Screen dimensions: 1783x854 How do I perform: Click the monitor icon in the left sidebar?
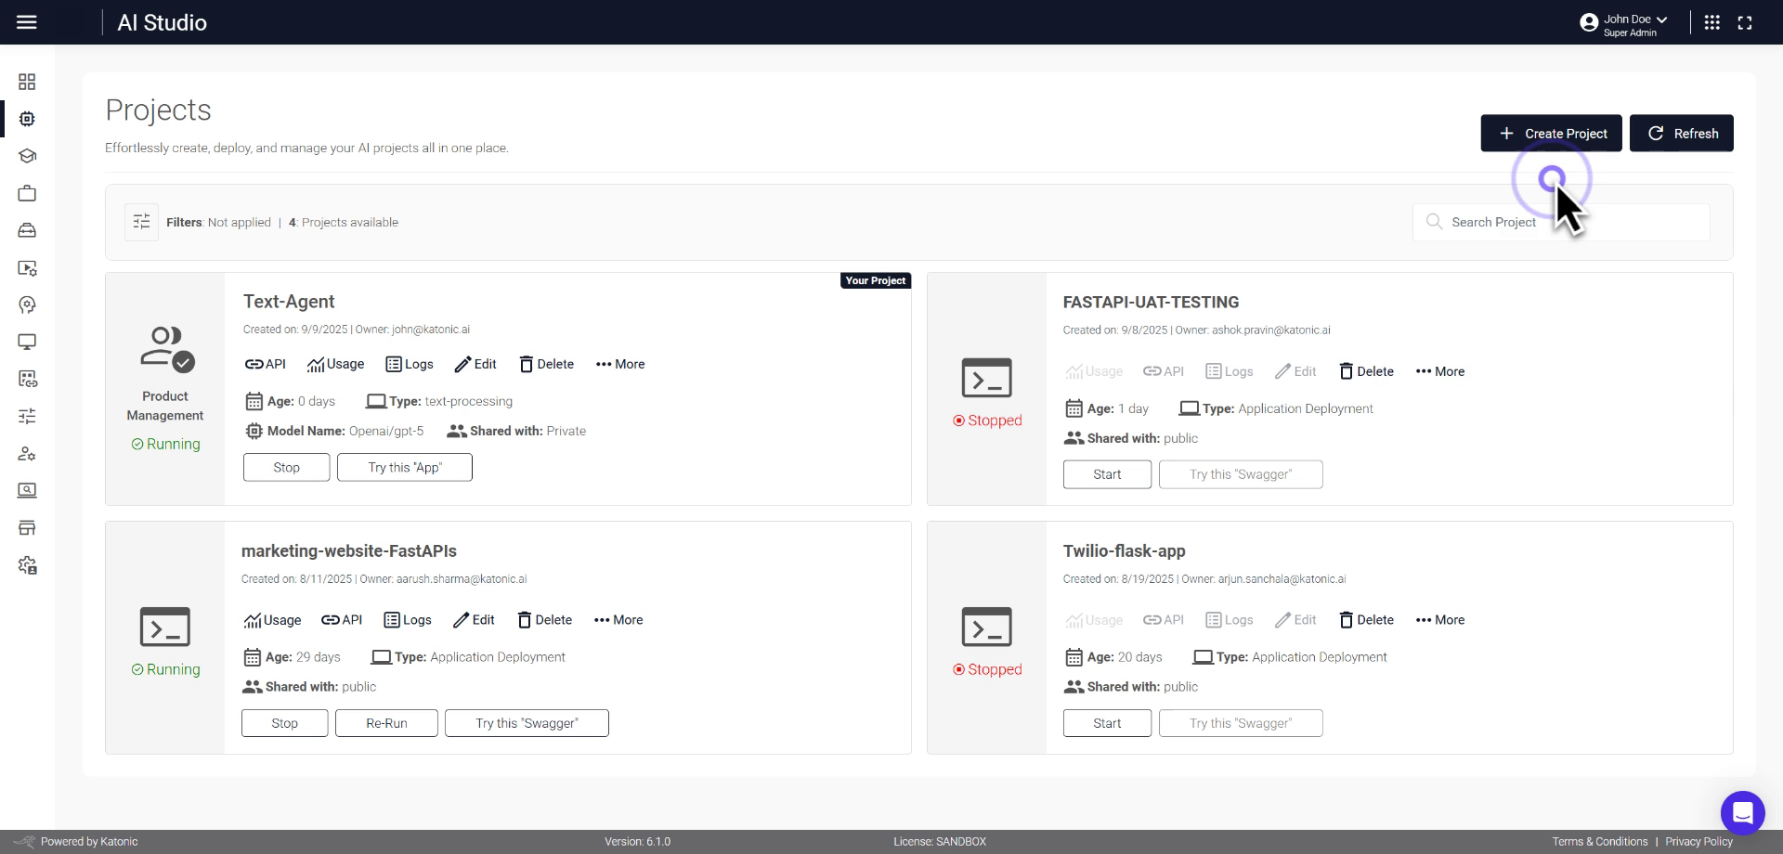[27, 342]
